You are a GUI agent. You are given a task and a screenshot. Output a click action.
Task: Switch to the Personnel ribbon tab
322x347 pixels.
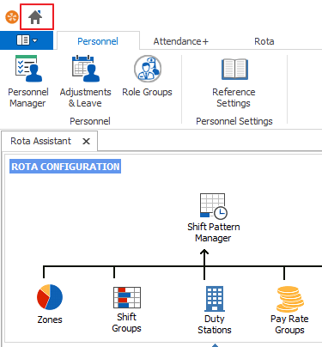click(98, 41)
